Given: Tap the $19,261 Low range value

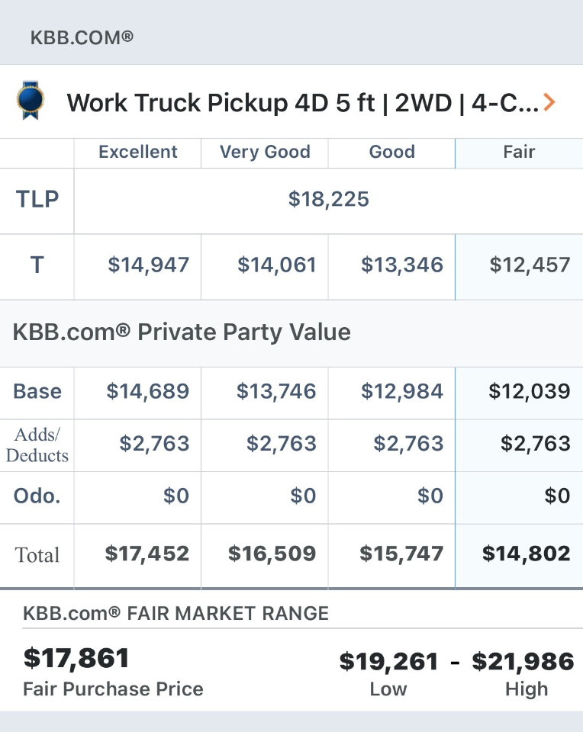Looking at the screenshot, I should tap(388, 661).
